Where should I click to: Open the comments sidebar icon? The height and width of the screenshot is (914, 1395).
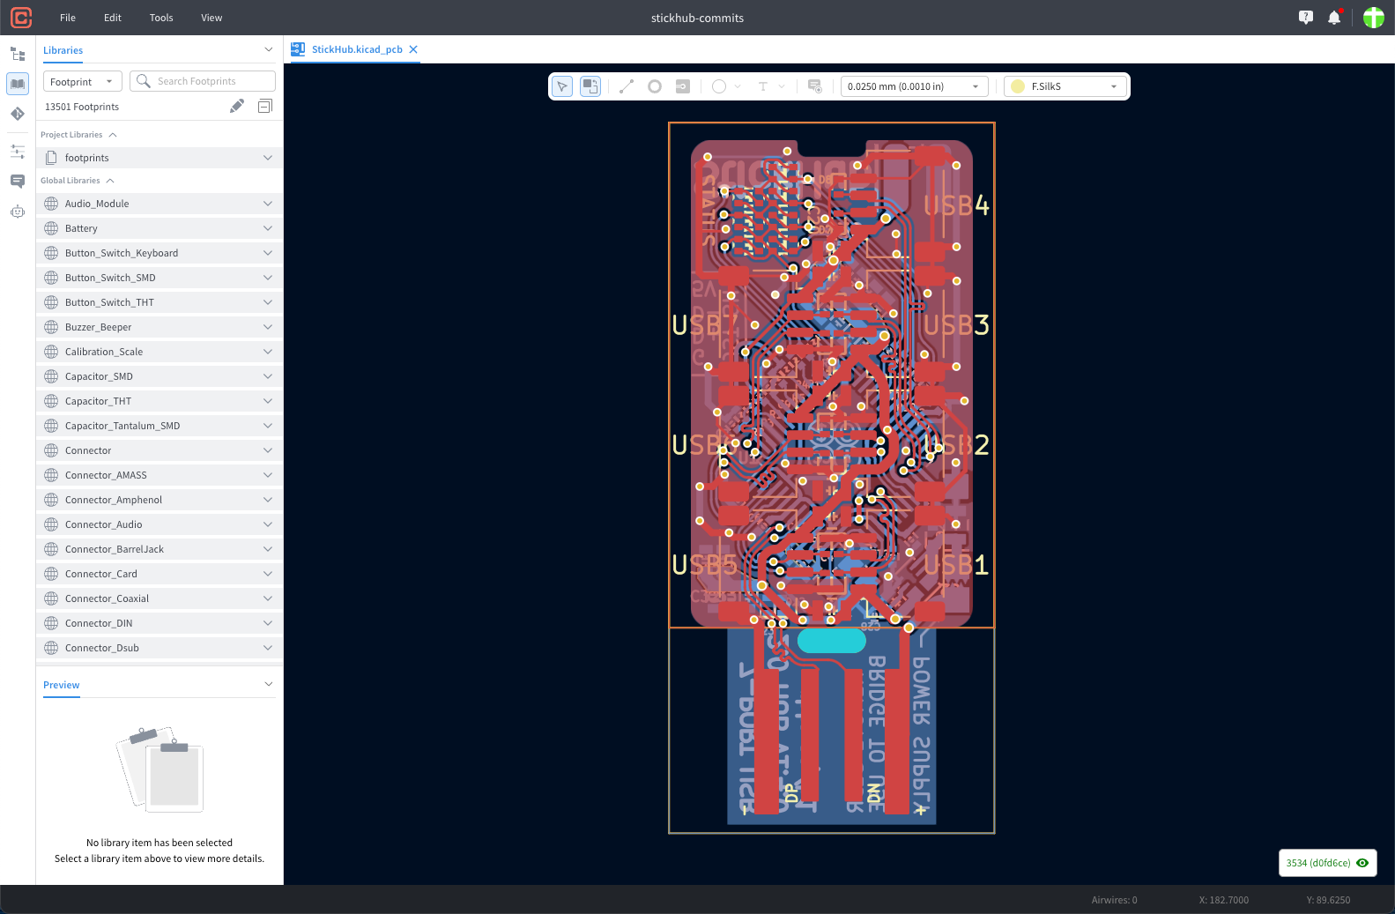[x=18, y=182]
